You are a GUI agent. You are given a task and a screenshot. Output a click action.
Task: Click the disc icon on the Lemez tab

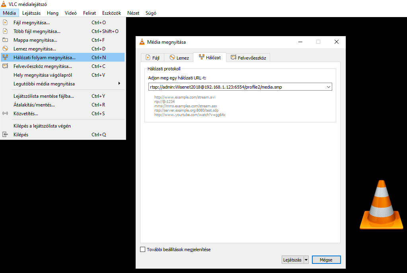[x=172, y=57]
